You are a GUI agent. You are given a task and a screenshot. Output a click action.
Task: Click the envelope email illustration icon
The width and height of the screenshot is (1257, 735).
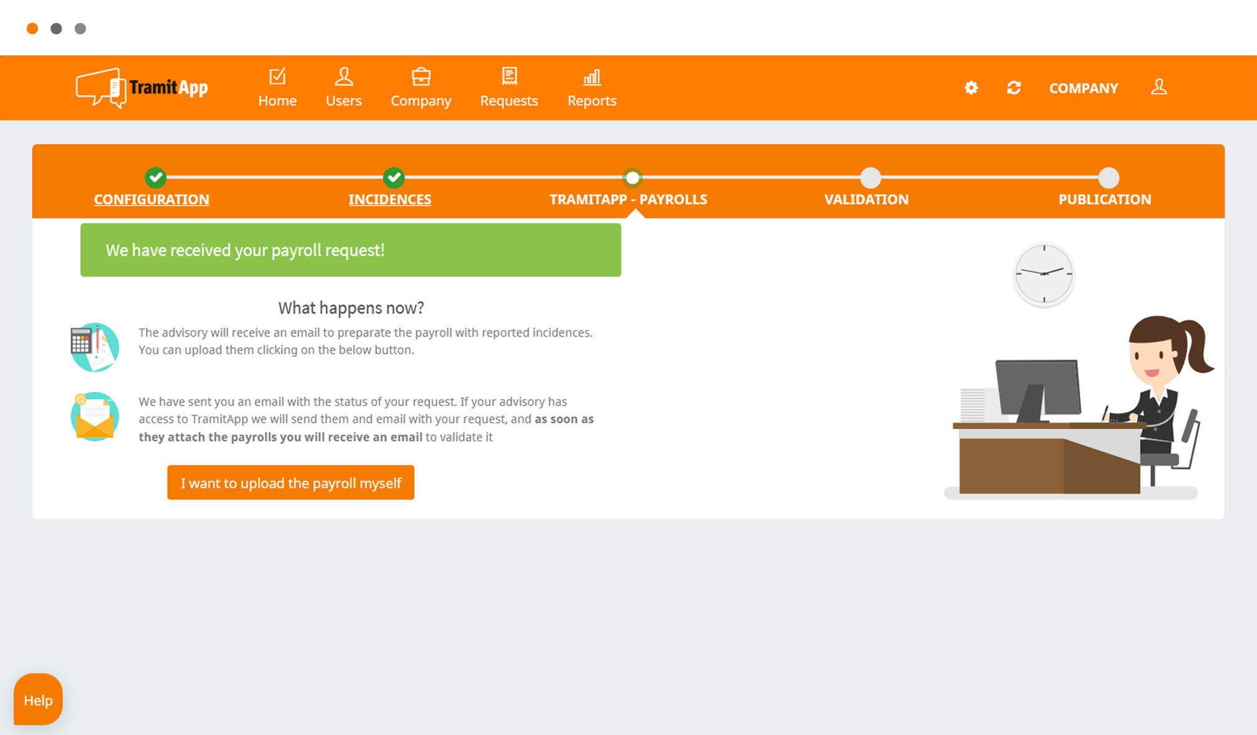coord(94,417)
